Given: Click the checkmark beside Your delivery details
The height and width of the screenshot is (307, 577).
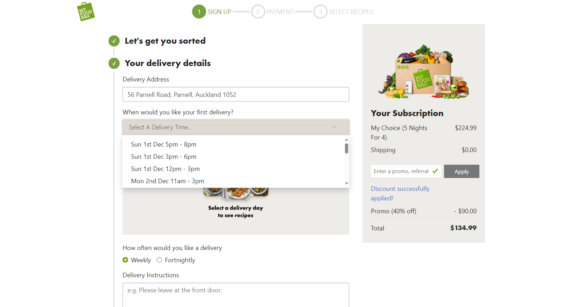Looking at the screenshot, I should click(114, 63).
